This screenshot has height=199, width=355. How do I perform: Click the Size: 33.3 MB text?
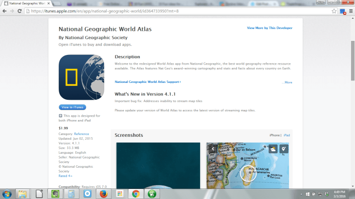pyautogui.click(x=69, y=148)
